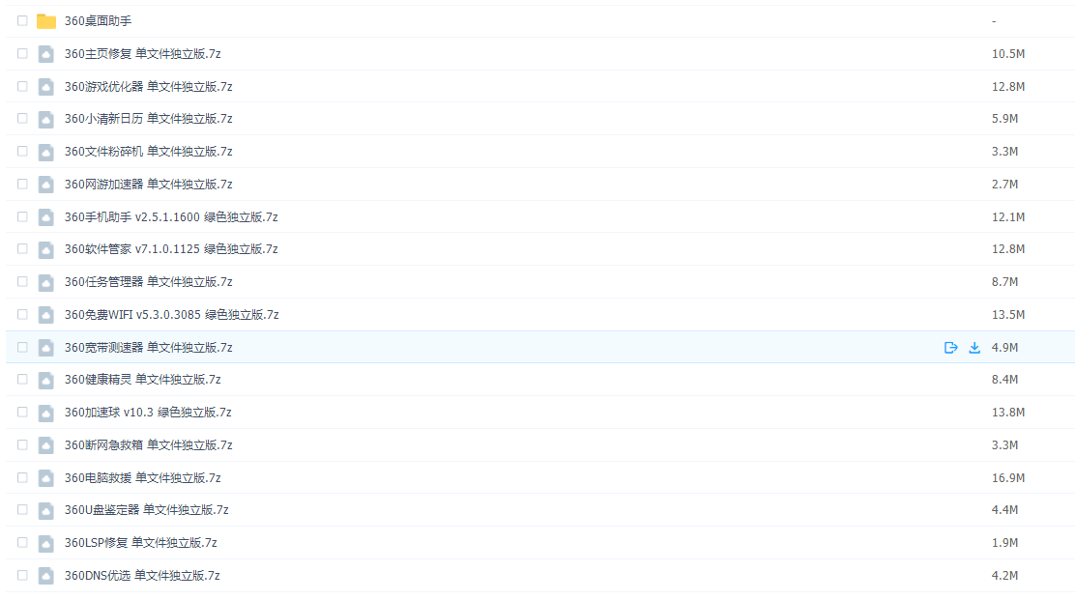The height and width of the screenshot is (600, 1075).
Task: Select checkbox for 360免费WIFI
Action: pyautogui.click(x=22, y=314)
